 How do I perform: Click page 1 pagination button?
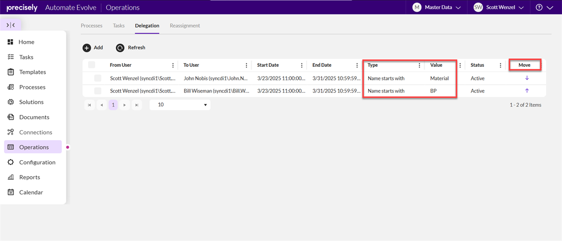pyautogui.click(x=113, y=105)
